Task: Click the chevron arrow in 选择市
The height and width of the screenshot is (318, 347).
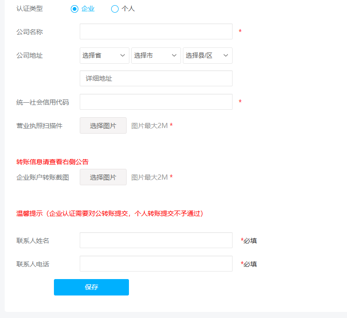Action: [174, 55]
